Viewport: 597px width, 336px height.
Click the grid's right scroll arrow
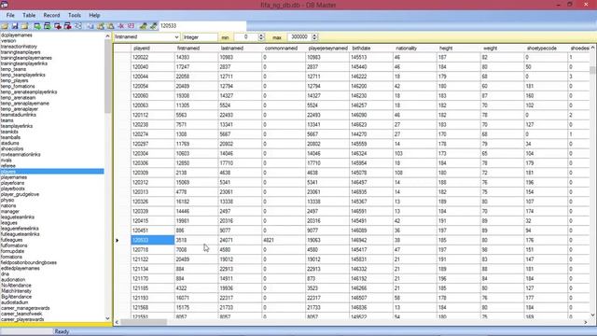pyautogui.click(x=586, y=322)
